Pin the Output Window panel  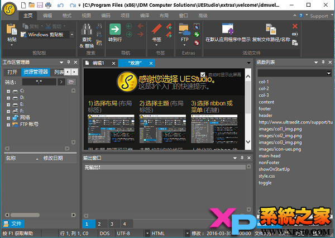click(242, 158)
